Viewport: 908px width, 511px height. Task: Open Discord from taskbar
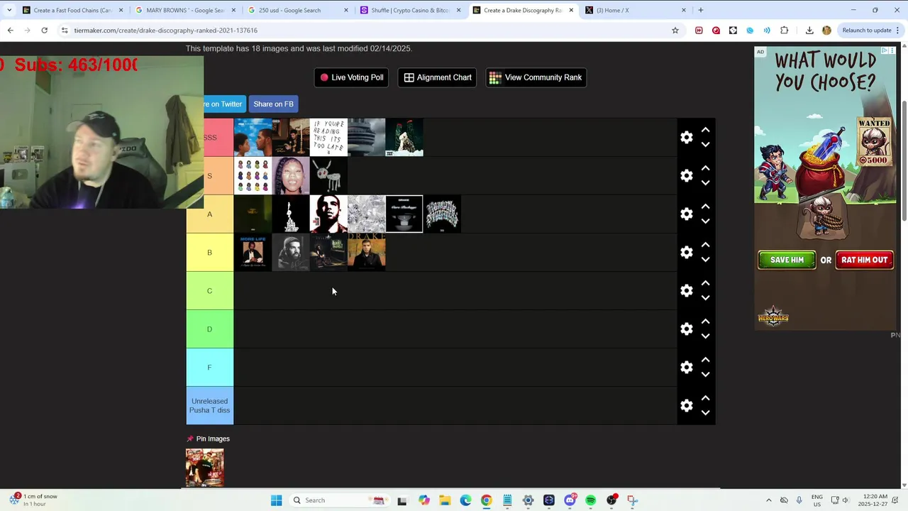click(570, 500)
